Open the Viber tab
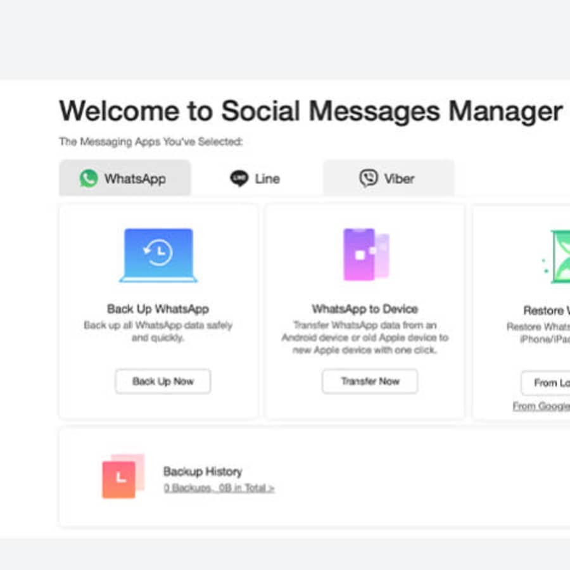 (388, 178)
